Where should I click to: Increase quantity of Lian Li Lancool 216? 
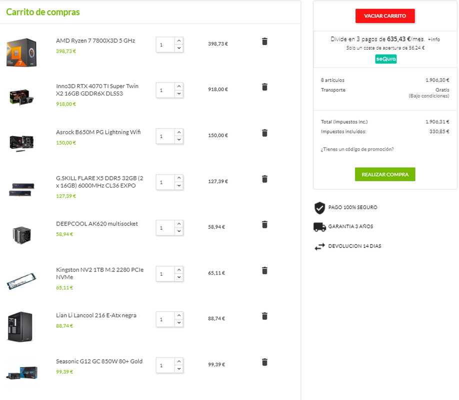[x=179, y=315]
